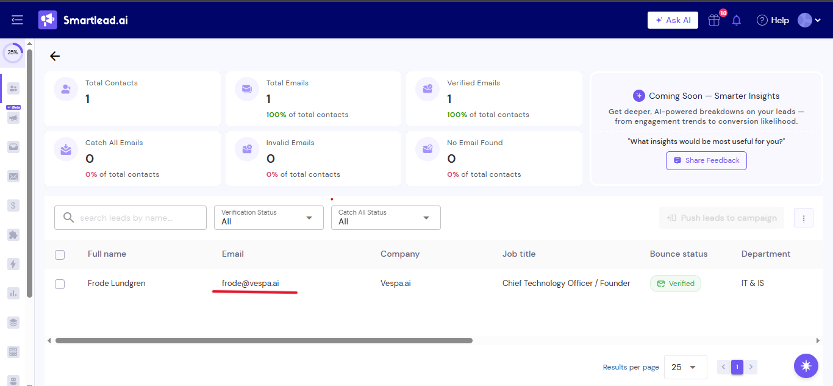Collapse the sidebar menu icon

(17, 20)
